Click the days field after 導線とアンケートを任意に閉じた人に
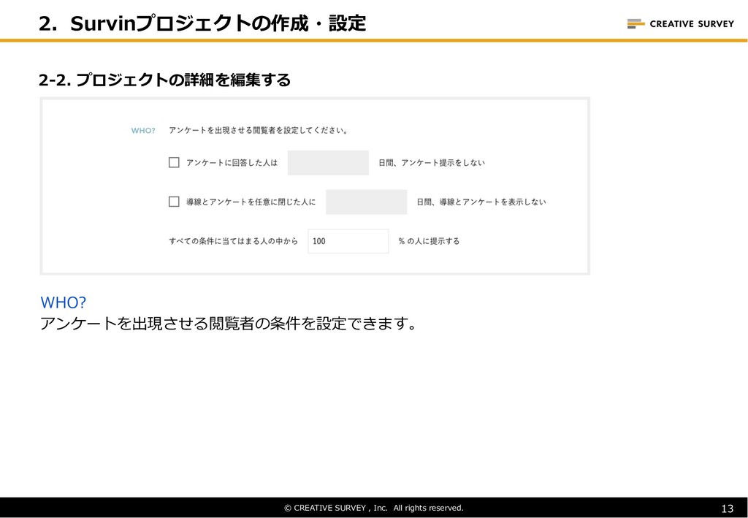The height and width of the screenshot is (518, 748). click(367, 202)
